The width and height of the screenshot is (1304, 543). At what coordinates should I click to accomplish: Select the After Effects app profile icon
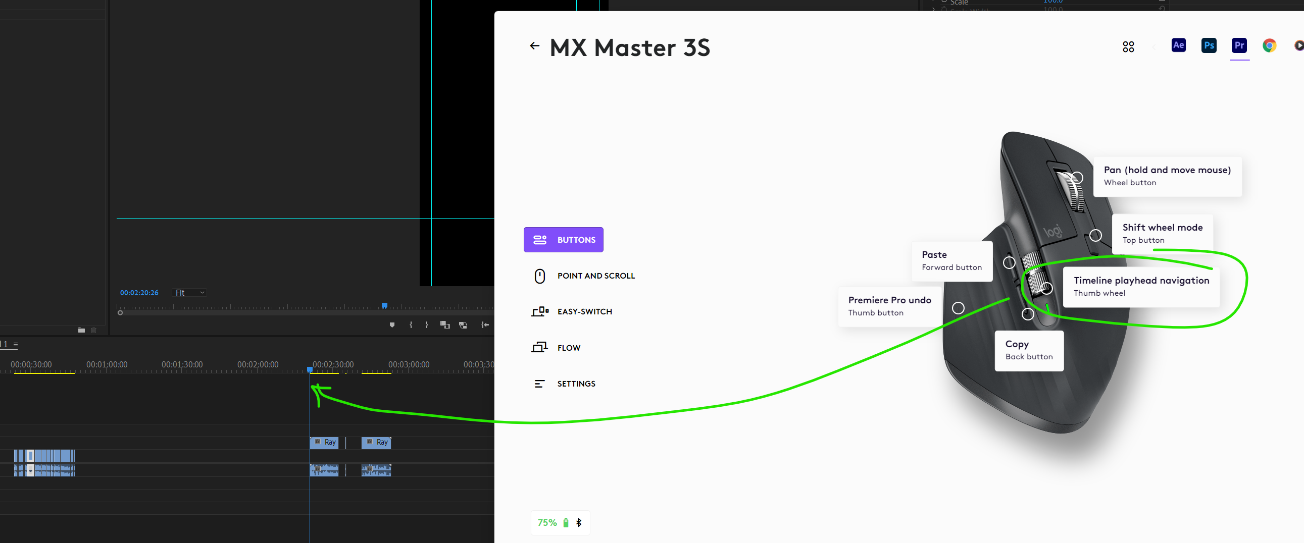[1178, 45]
